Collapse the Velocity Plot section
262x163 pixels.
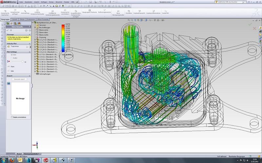coord(30,44)
